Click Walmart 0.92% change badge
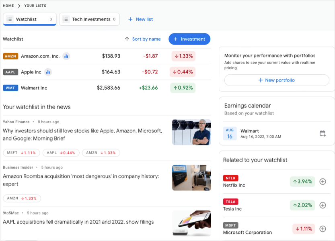Viewport: 335px width, 241px height. pos(183,88)
